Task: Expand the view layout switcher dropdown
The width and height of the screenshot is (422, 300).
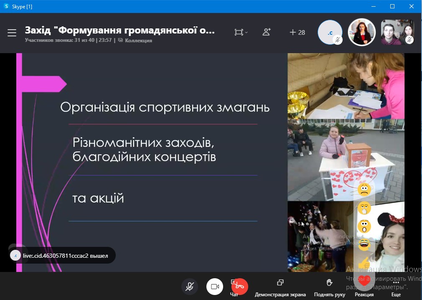Action: pyautogui.click(x=241, y=32)
